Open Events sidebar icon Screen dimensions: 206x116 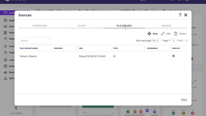click(x=5, y=66)
